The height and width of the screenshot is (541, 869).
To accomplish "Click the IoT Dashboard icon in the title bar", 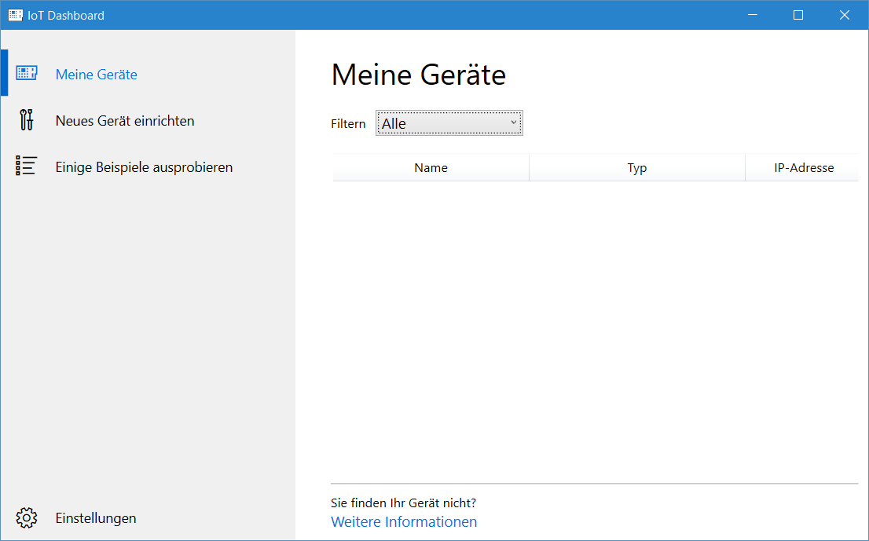I will pyautogui.click(x=13, y=14).
